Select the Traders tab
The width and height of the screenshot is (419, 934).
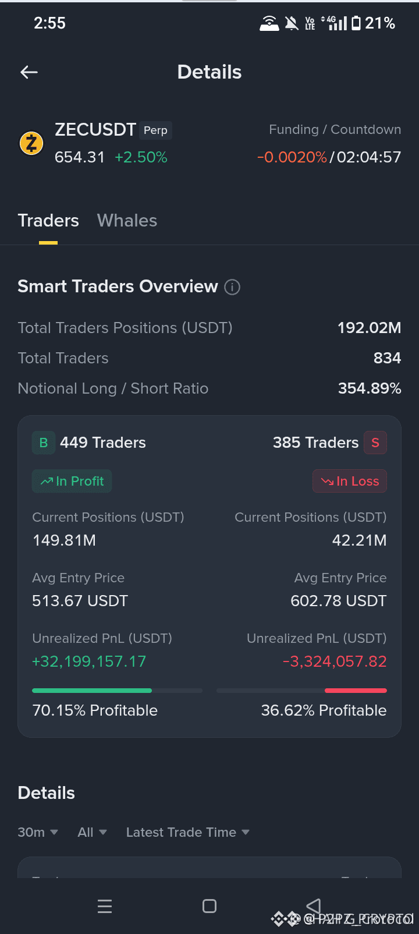click(48, 221)
